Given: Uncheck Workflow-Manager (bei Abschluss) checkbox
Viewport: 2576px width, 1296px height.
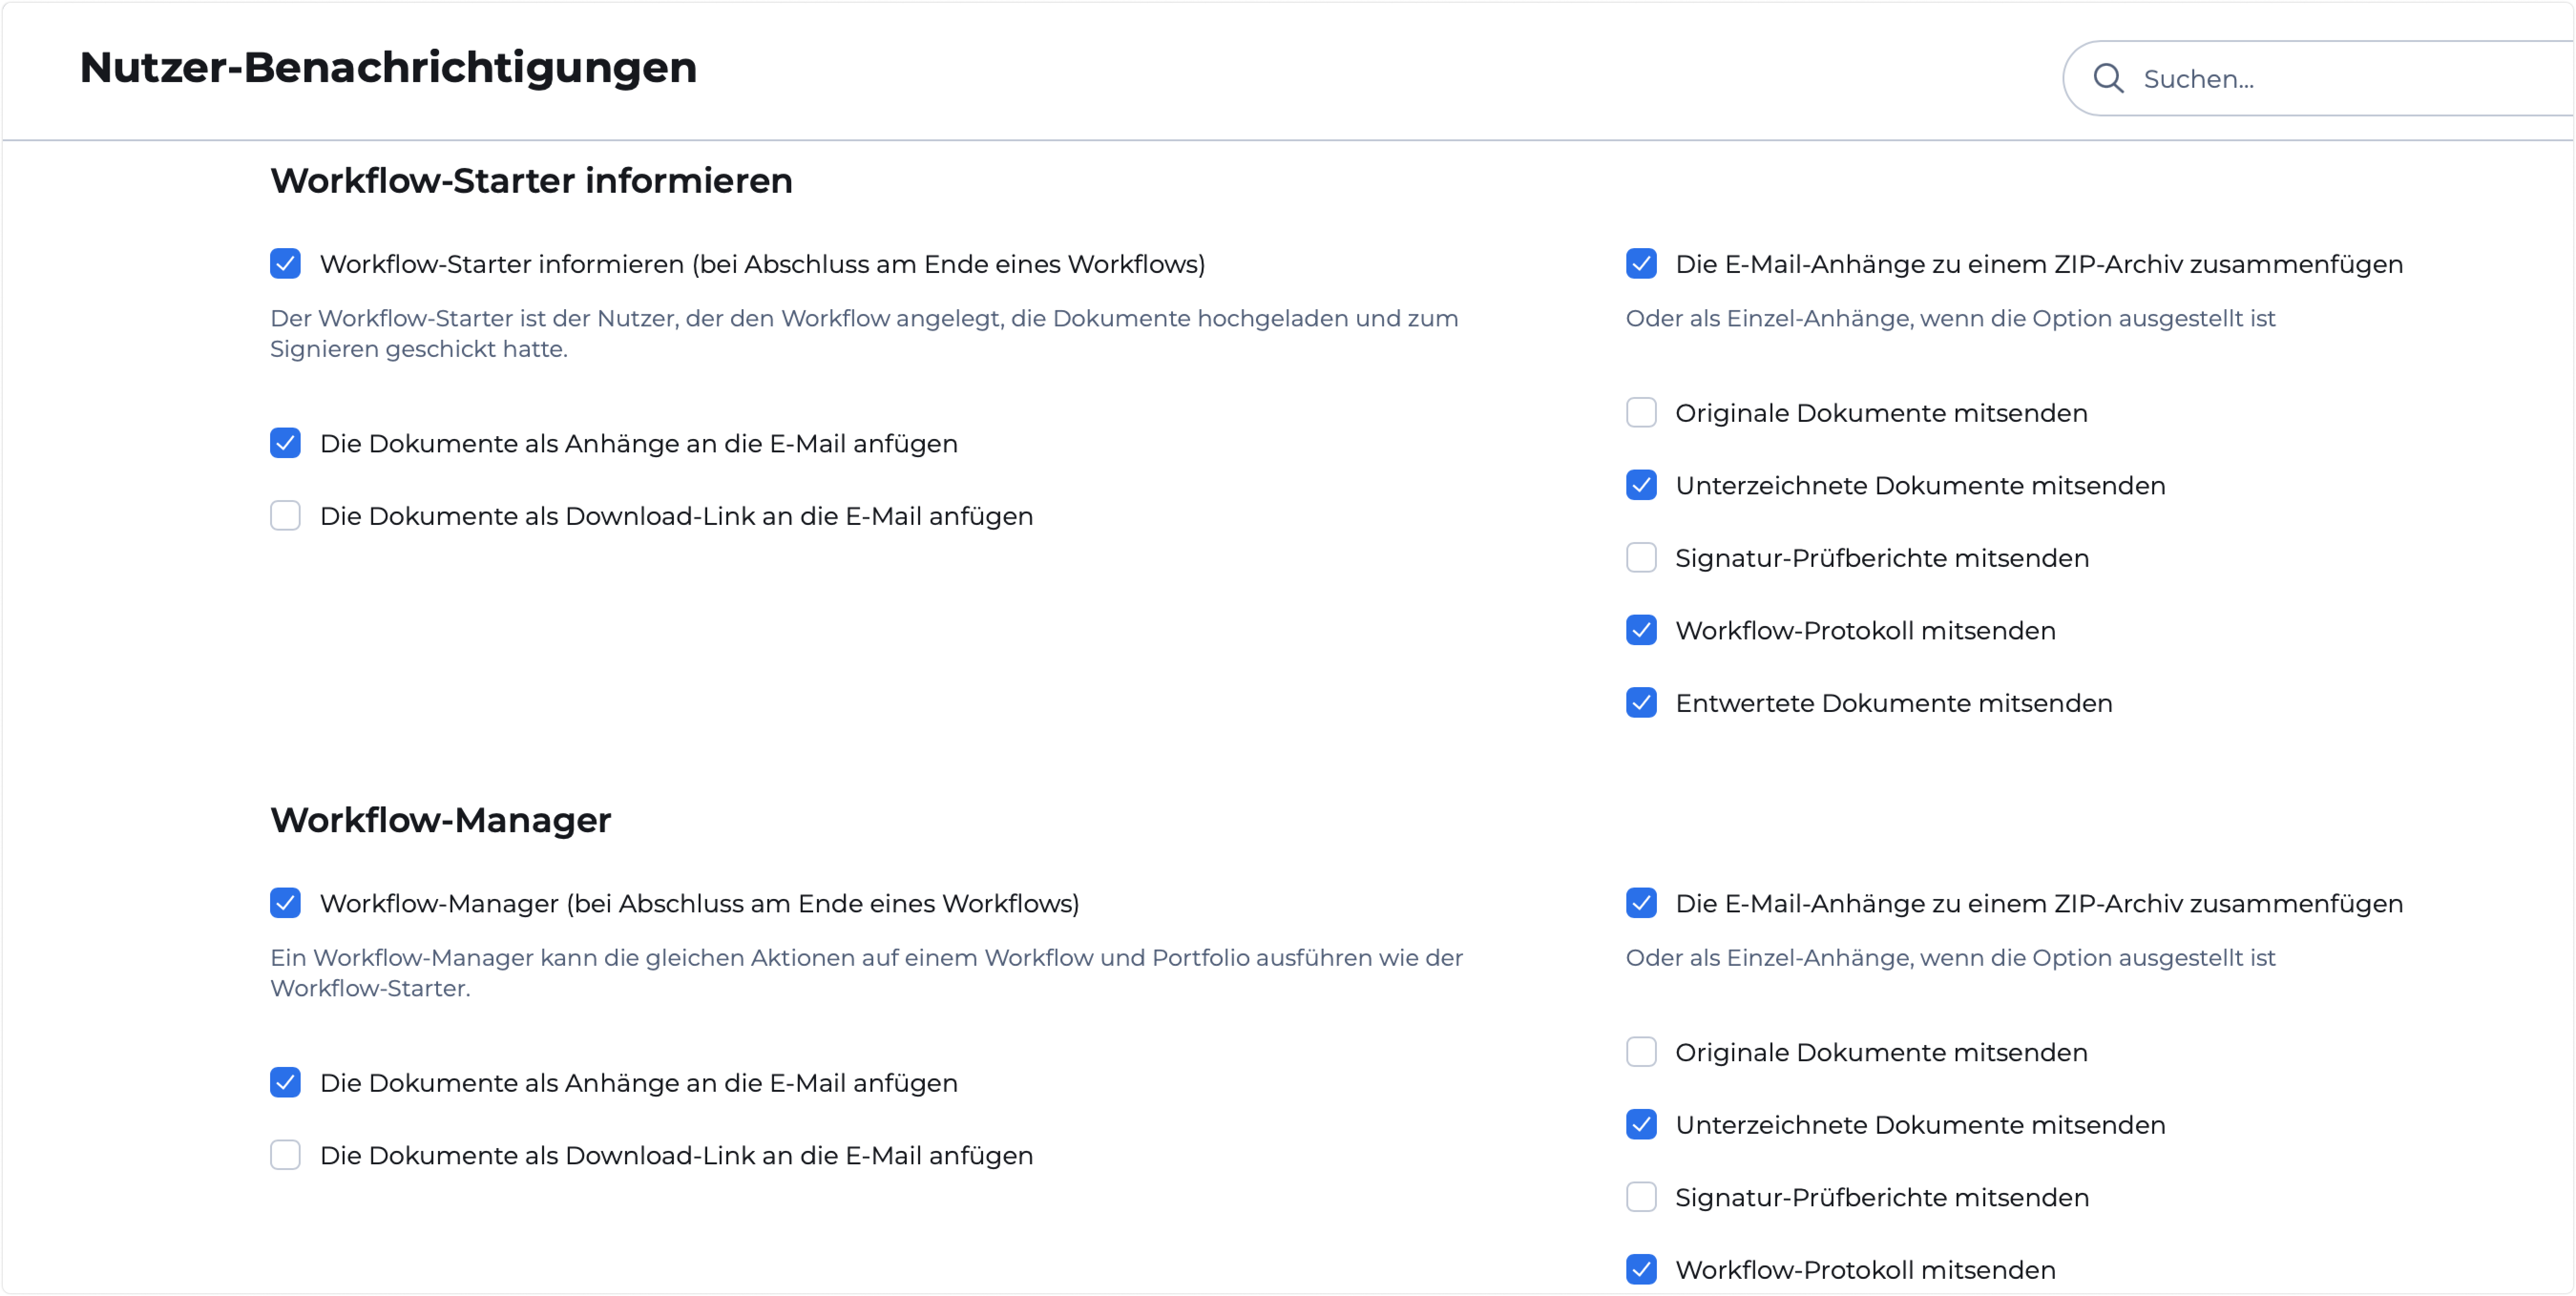Looking at the screenshot, I should (285, 903).
